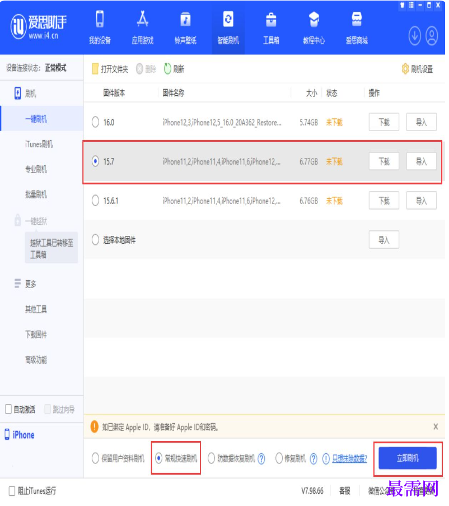Import local firmware in 选择本地固件 row
Viewport: 449px width, 506px height.
384,240
